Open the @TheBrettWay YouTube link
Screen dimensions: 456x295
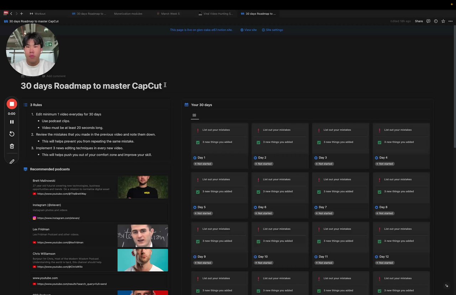click(62, 194)
